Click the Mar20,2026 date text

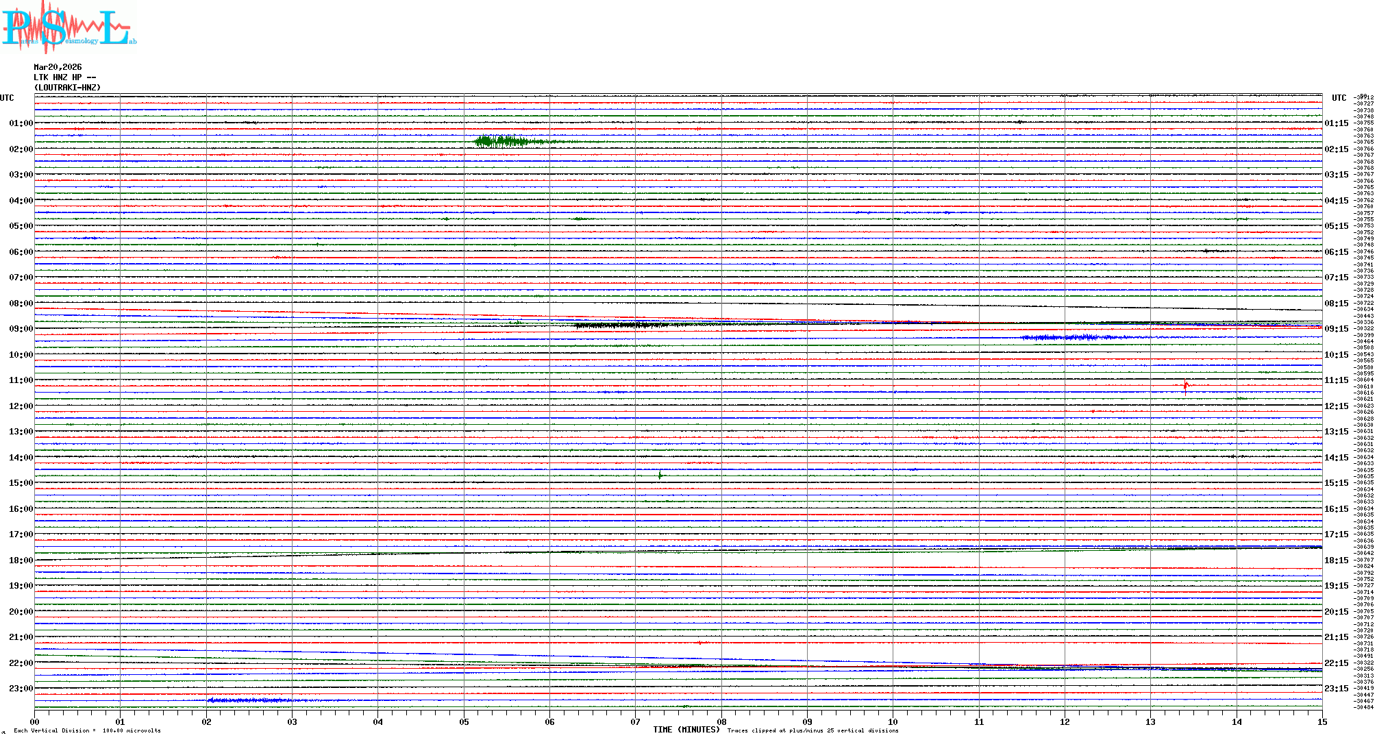58,67
